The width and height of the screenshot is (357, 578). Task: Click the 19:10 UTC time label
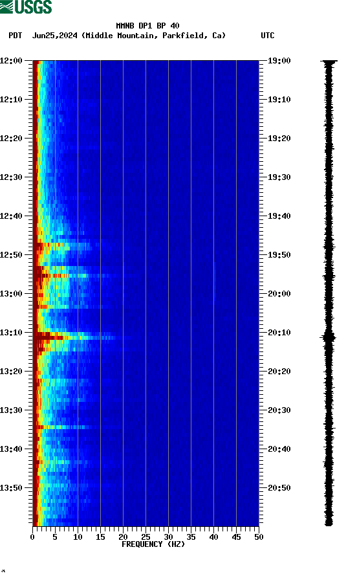(x=279, y=100)
